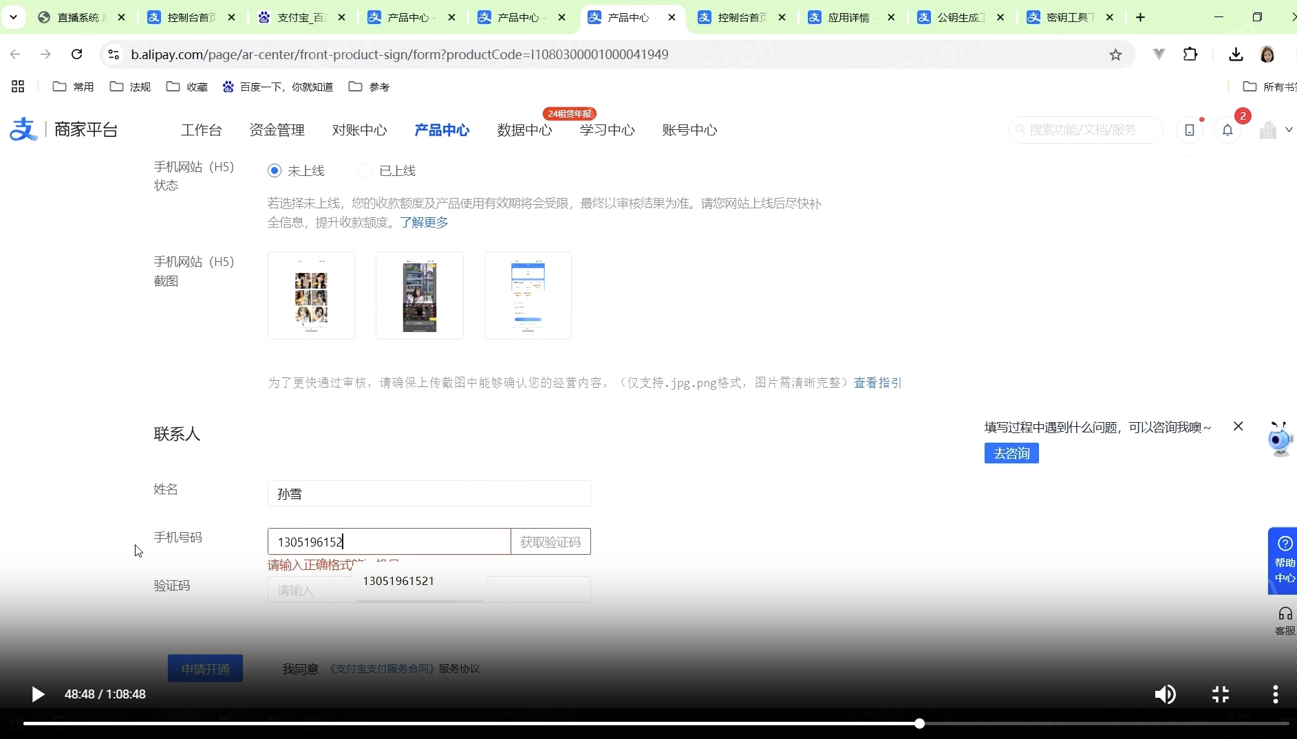
Task: Open the 客服 headset icon
Action: pyautogui.click(x=1285, y=620)
